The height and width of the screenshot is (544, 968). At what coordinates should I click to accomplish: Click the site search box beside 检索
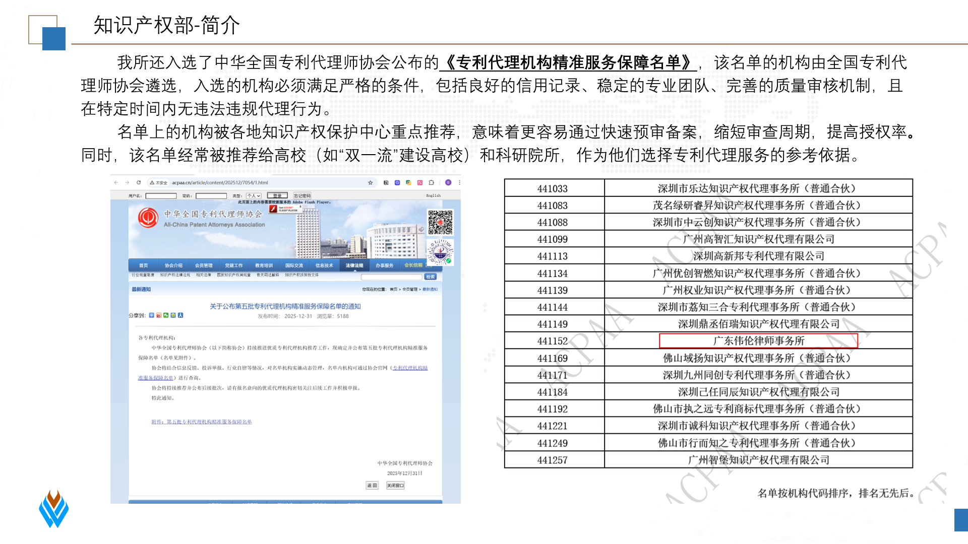pyautogui.click(x=391, y=277)
